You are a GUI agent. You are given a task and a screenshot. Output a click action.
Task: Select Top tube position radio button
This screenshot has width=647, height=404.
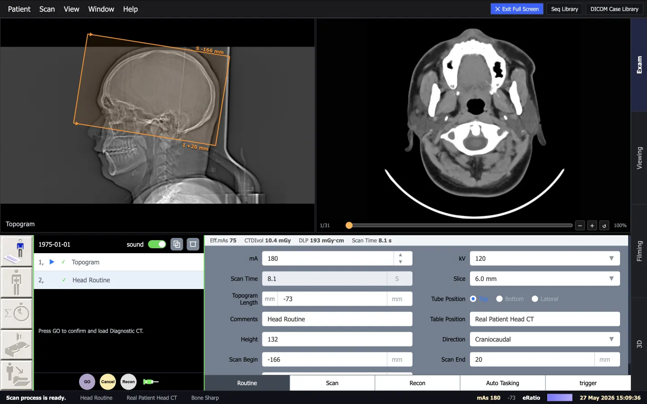point(473,299)
